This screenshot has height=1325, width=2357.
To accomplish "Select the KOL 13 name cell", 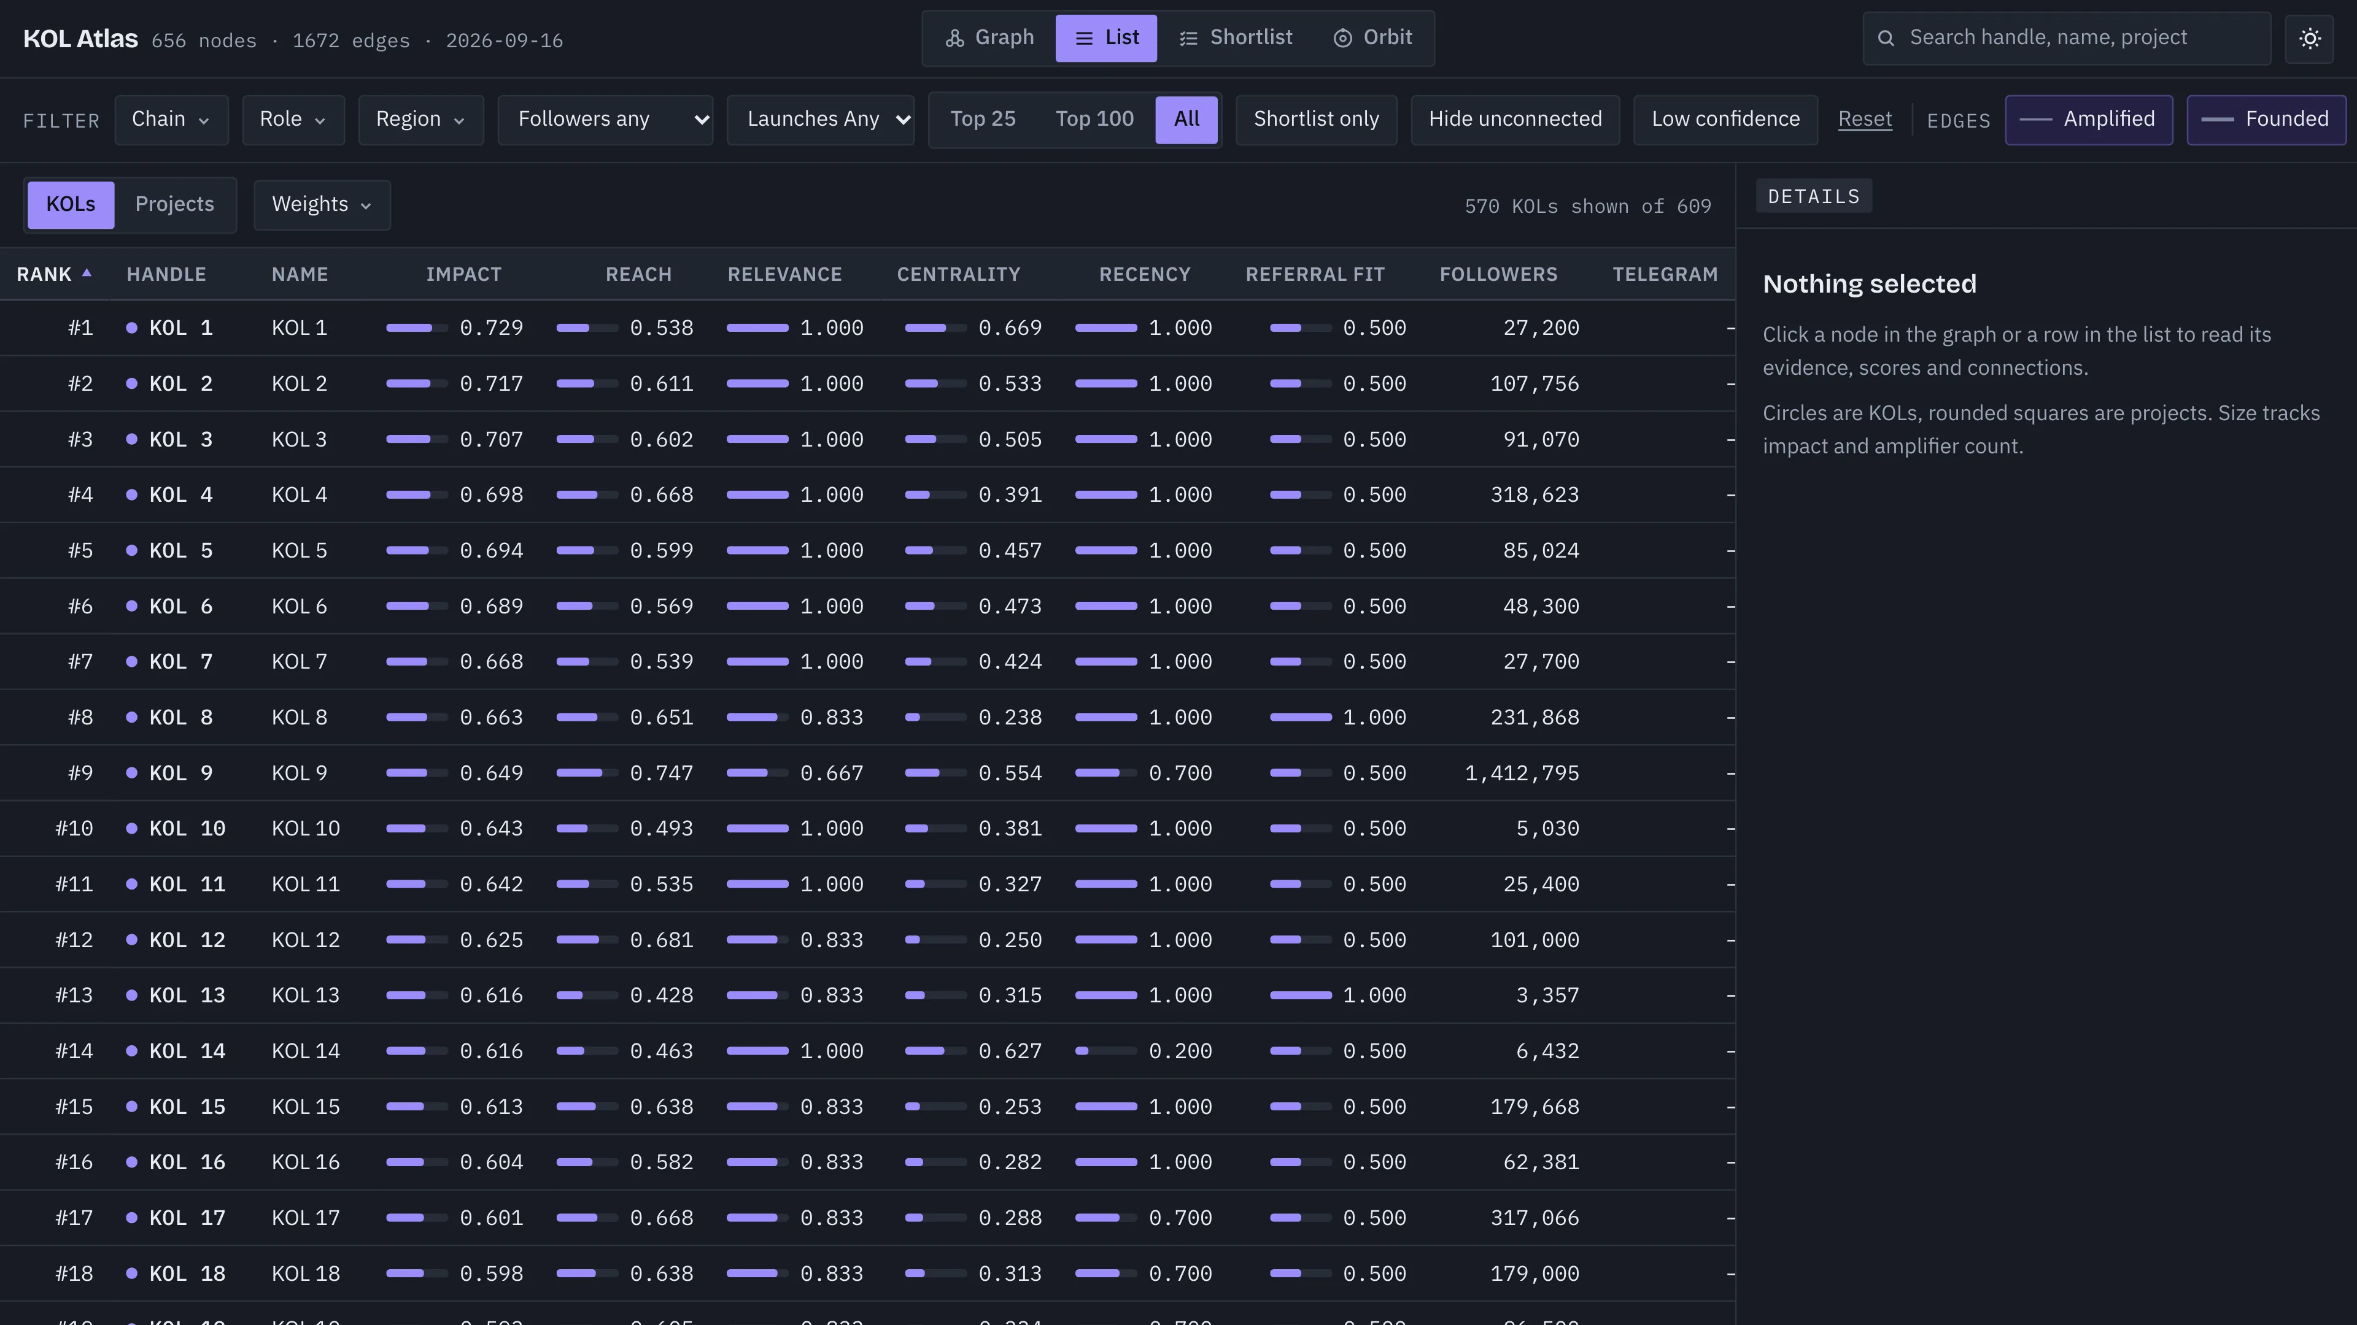I will point(306,995).
